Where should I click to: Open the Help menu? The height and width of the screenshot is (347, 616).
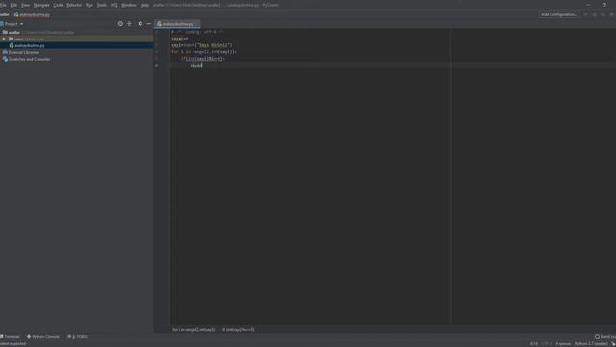pos(144,5)
